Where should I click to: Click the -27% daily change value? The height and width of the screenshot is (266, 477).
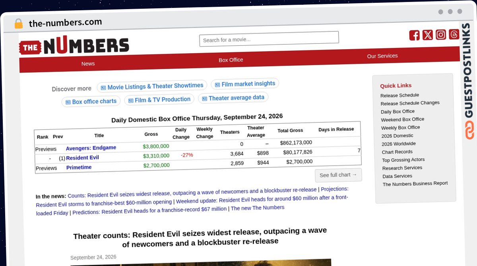click(187, 155)
